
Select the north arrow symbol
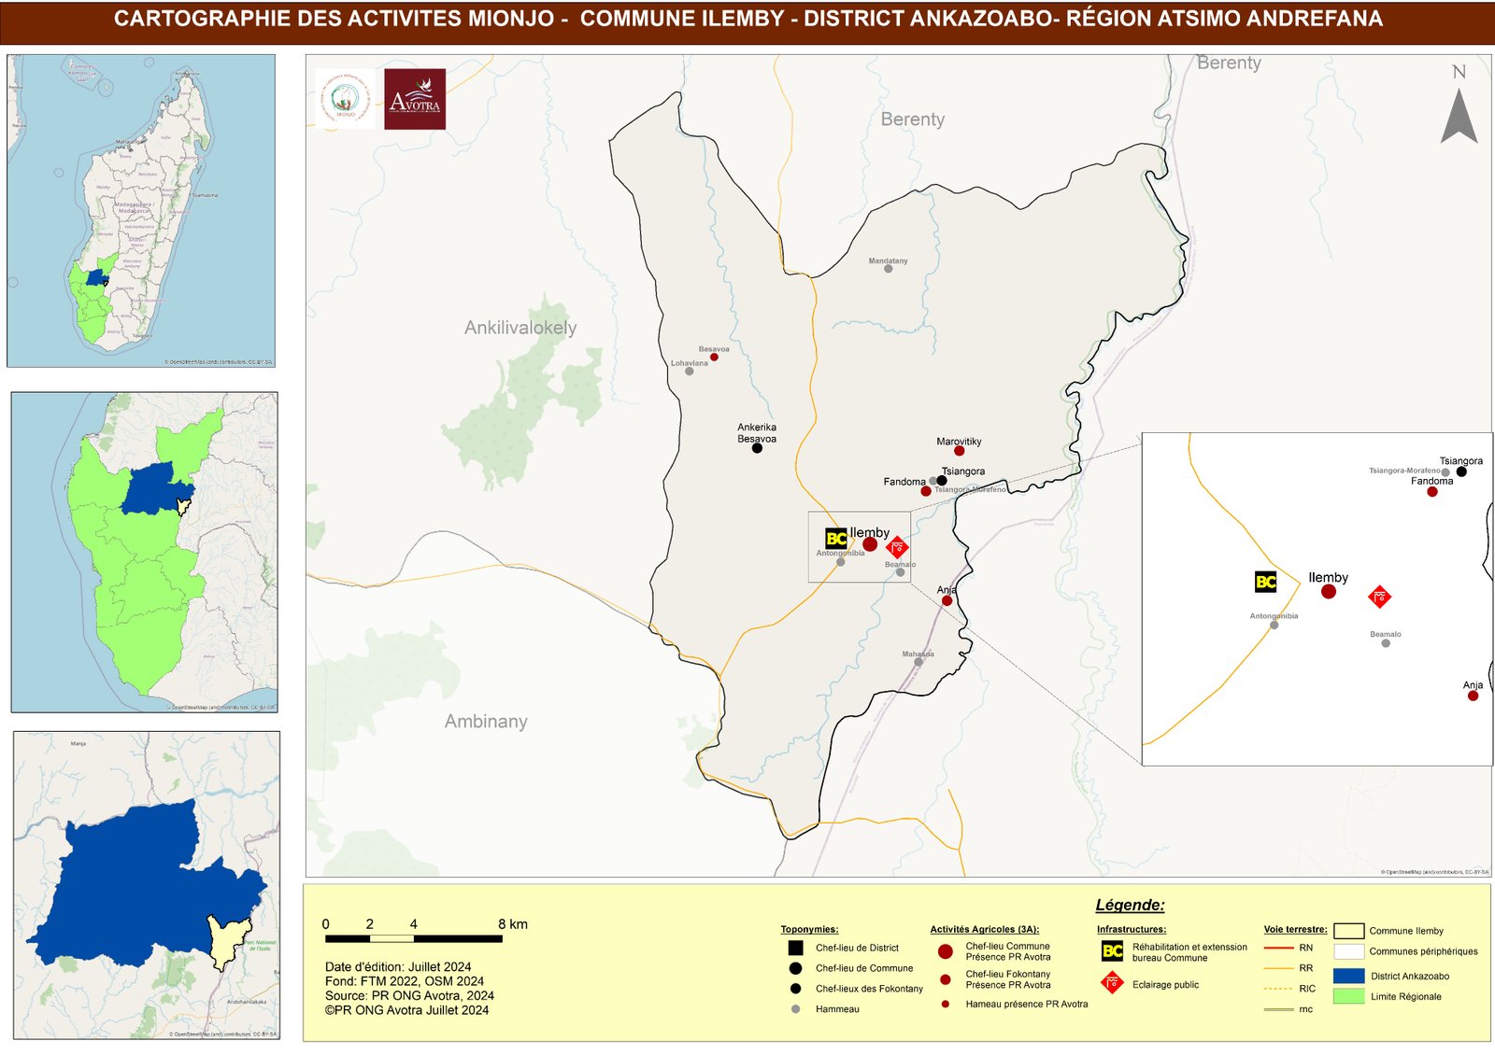click(x=1459, y=116)
